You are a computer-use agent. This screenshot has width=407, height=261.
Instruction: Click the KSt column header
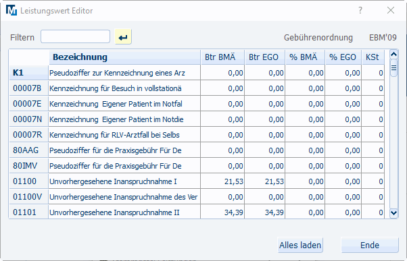373,57
